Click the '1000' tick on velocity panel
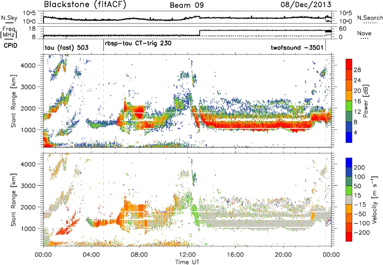 click(x=28, y=229)
